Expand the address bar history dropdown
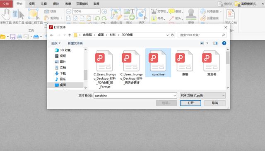Screen dimensions: 265x151 pos(167,35)
